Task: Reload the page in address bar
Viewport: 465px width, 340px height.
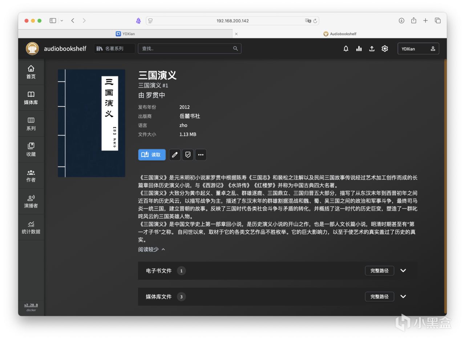Action: point(315,21)
